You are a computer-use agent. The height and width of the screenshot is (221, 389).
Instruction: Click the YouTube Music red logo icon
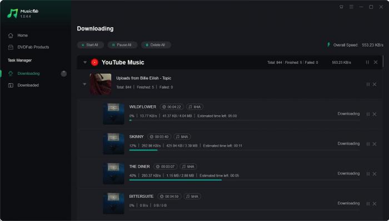[x=94, y=62]
